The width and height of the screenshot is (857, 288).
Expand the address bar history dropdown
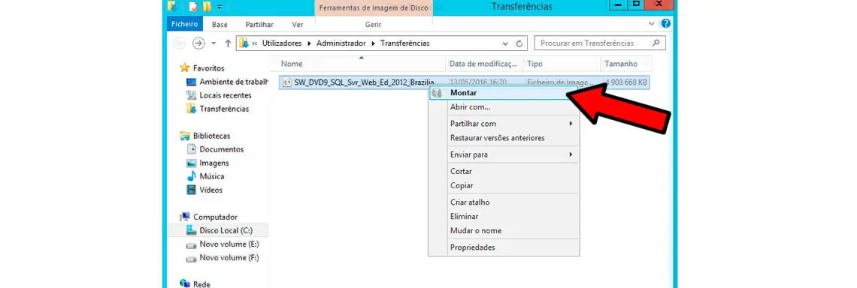505,43
